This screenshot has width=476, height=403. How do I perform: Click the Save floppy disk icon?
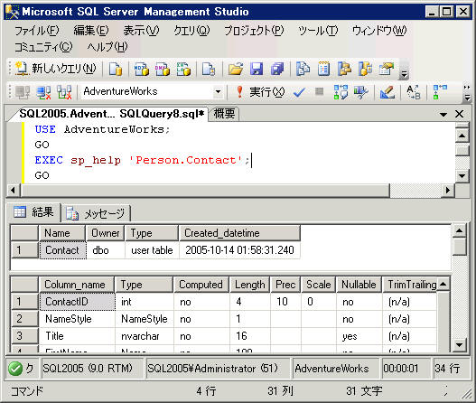tap(257, 69)
